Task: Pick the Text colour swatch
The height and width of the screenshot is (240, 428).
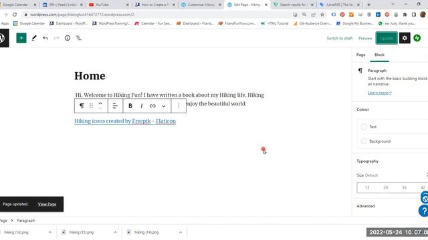Action: 364,127
